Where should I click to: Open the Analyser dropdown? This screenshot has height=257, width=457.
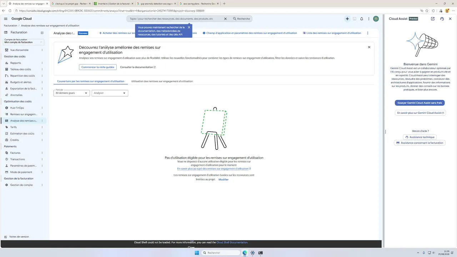[110, 93]
